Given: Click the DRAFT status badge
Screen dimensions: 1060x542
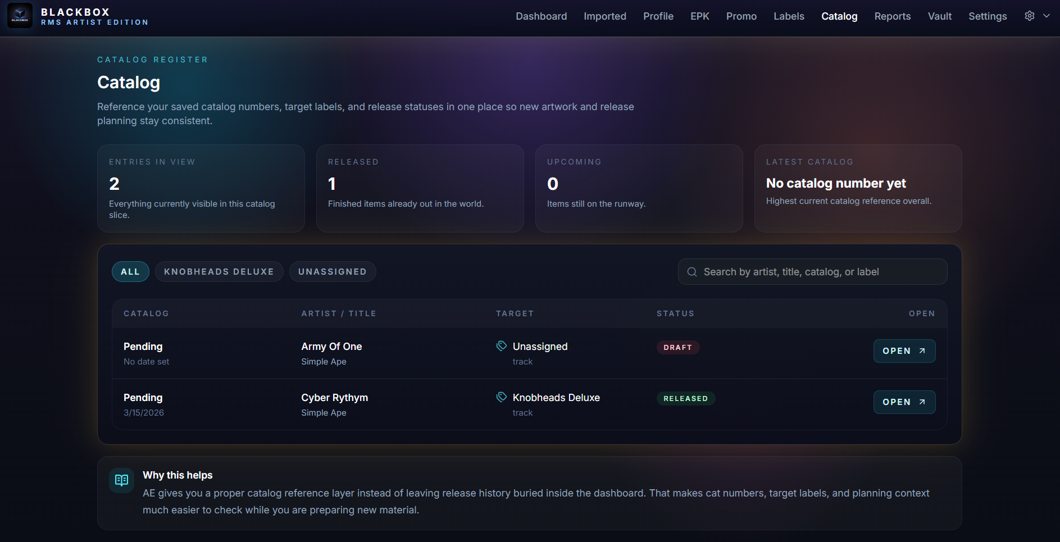Looking at the screenshot, I should [x=678, y=347].
